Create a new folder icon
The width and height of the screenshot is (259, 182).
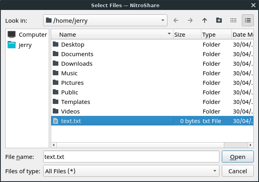pos(219,20)
